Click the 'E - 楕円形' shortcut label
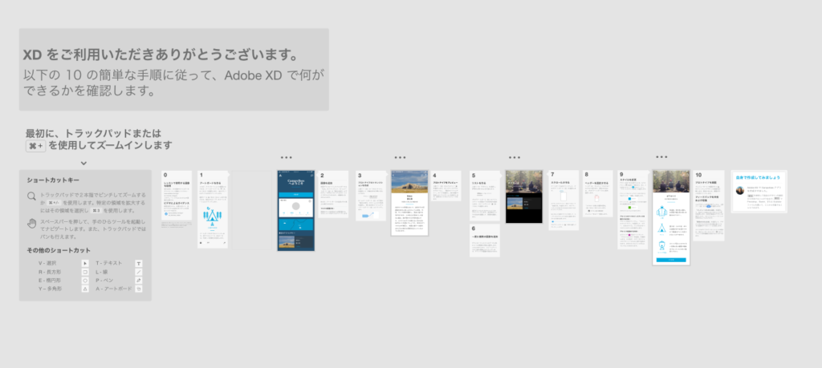The image size is (822, 368). coord(51,280)
